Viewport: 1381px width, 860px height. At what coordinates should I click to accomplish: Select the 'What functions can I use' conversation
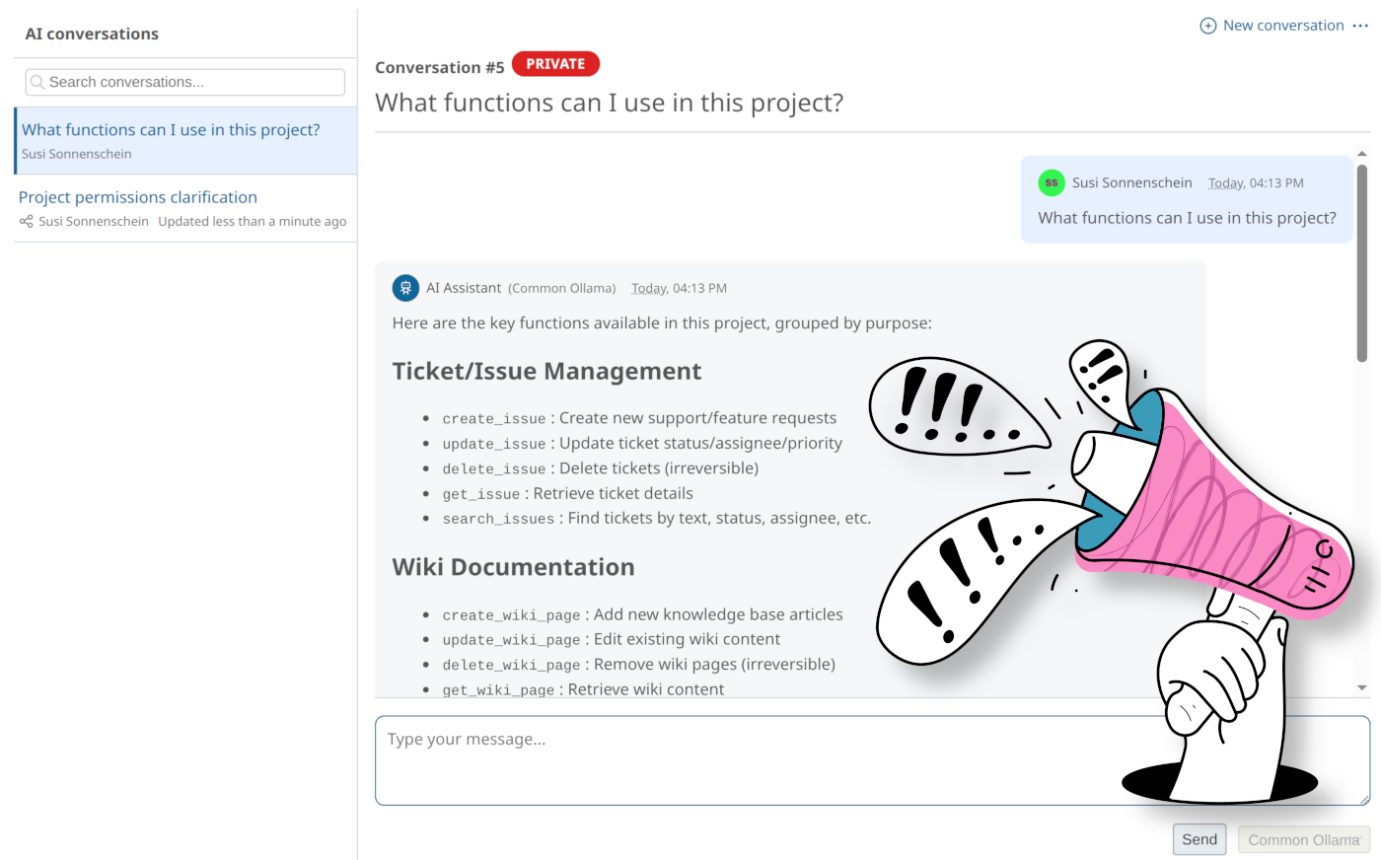click(x=171, y=130)
